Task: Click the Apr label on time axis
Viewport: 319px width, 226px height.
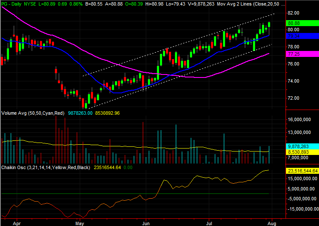Action: (17, 223)
